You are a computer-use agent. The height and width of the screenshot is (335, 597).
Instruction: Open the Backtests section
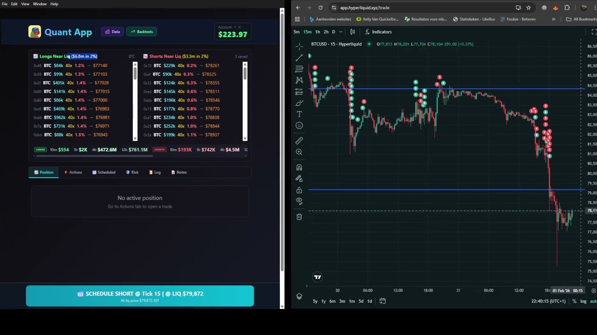(x=142, y=32)
